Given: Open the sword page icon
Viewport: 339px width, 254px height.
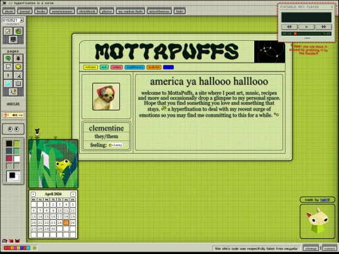Looking at the screenshot, I should (18, 75).
